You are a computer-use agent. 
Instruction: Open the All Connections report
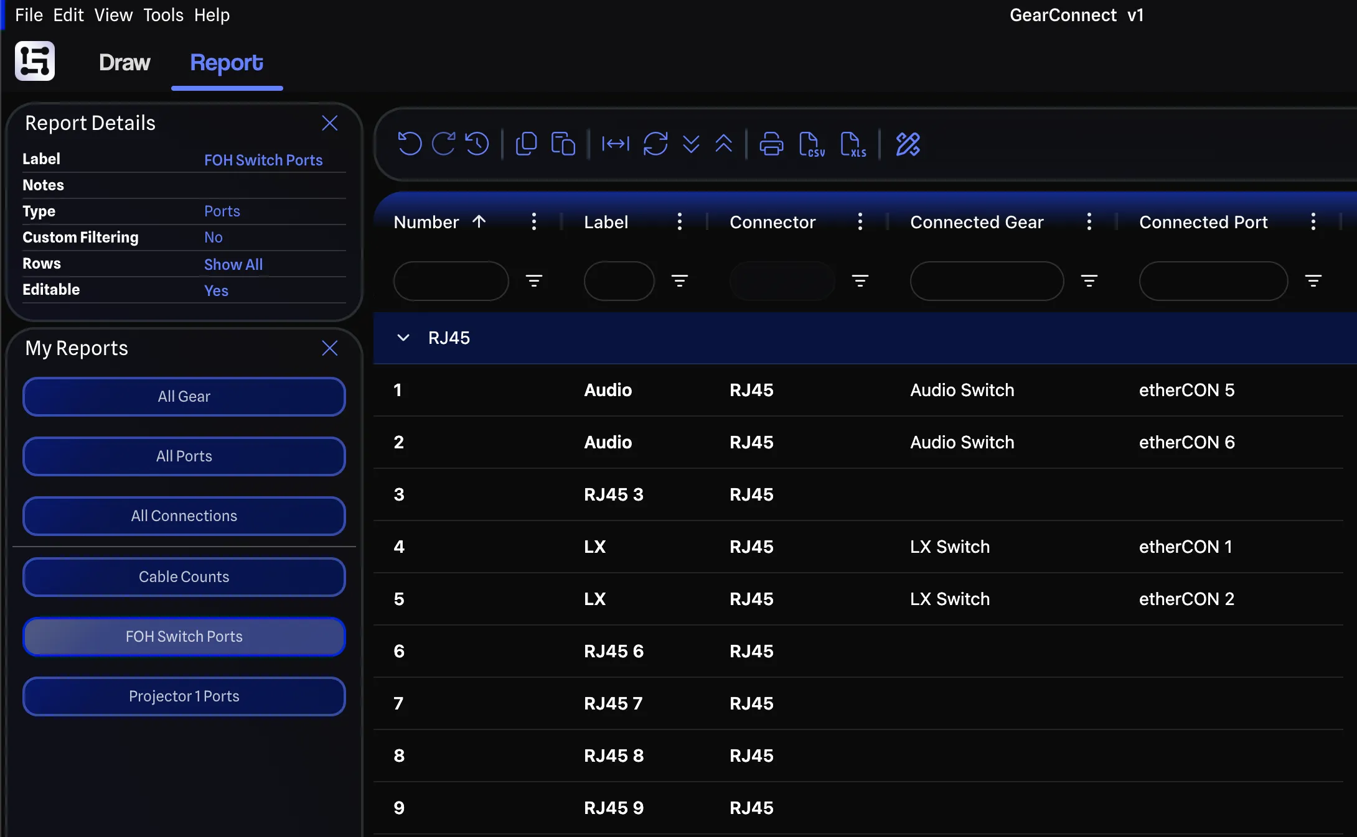tap(184, 516)
